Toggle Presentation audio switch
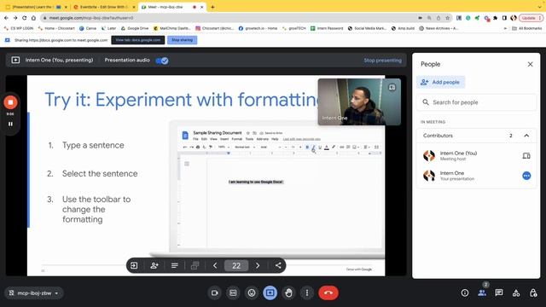Viewport: 546px width, 307px height. click(x=162, y=61)
